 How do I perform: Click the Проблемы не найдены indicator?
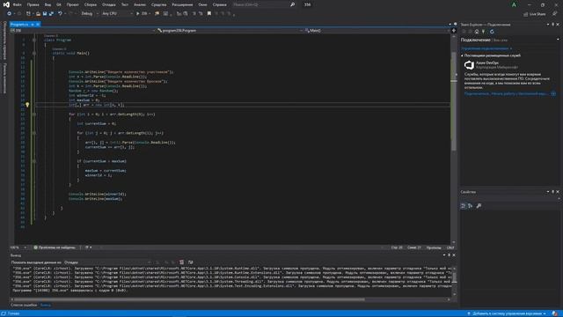(55, 247)
